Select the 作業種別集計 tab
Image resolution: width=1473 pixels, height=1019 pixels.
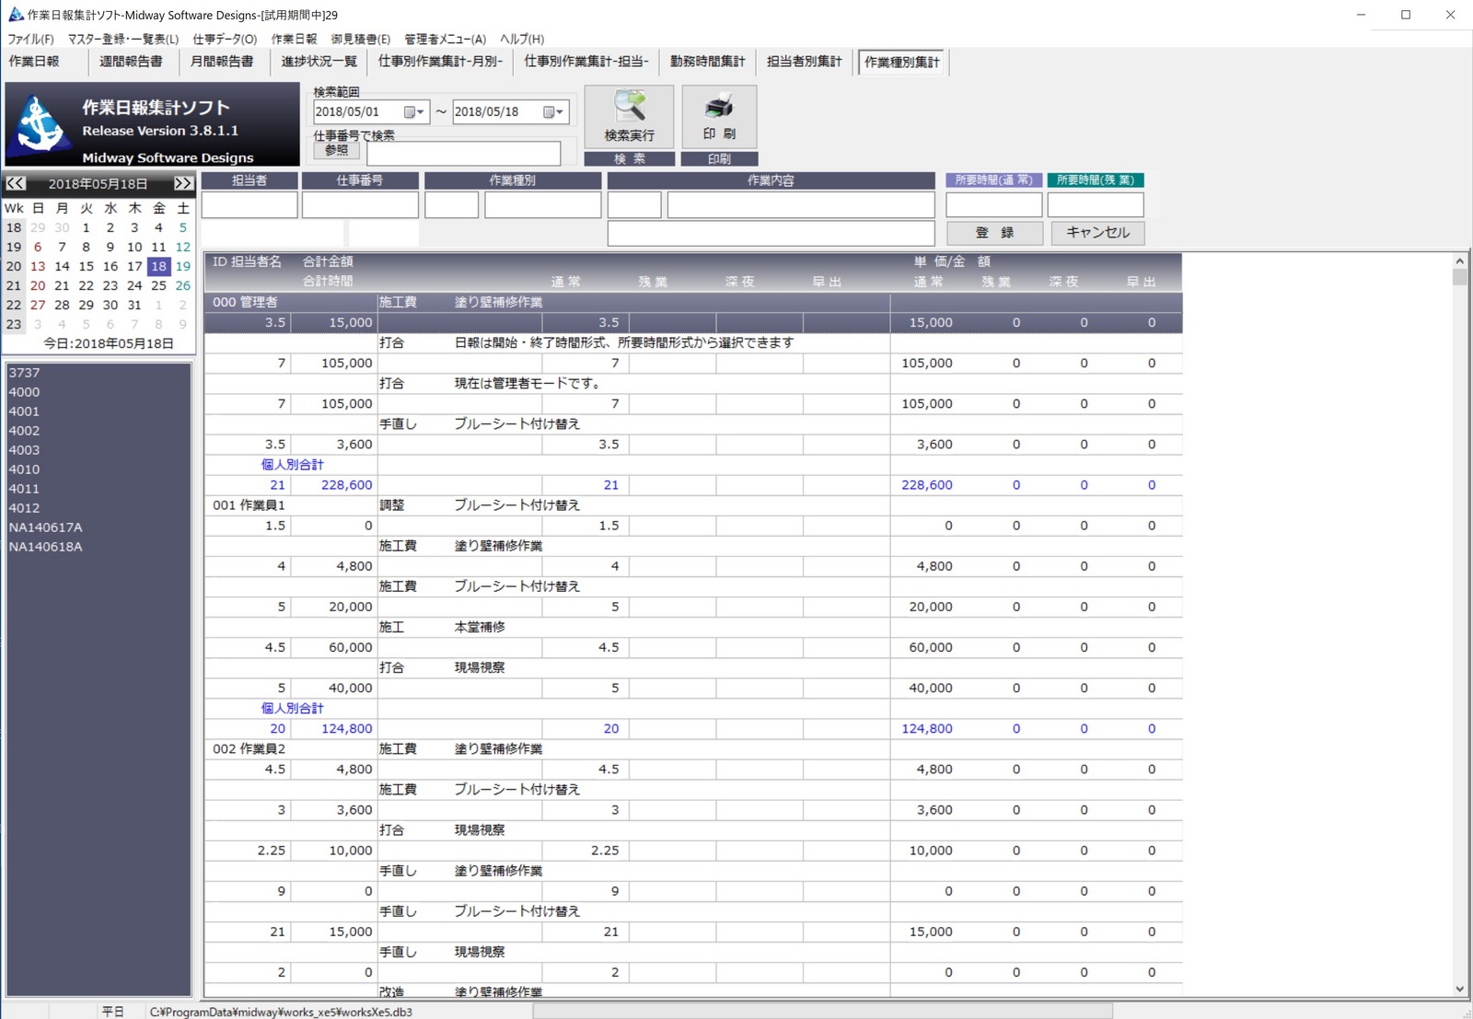point(902,63)
